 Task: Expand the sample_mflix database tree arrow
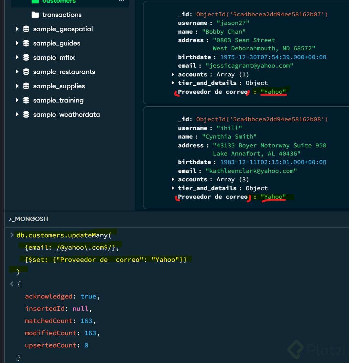click(17, 58)
